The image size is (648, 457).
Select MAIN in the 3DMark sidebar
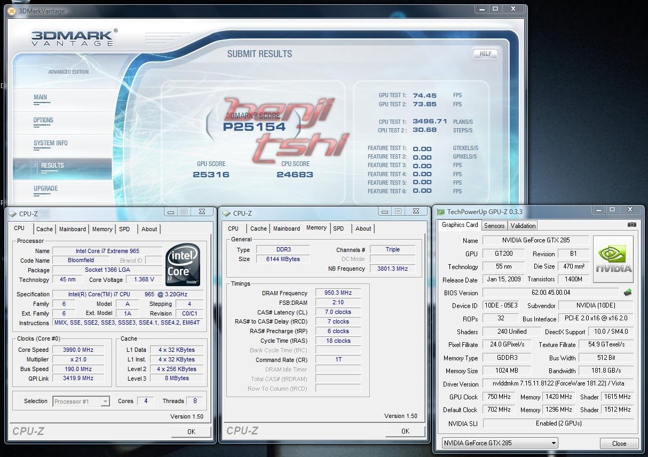[x=41, y=97]
